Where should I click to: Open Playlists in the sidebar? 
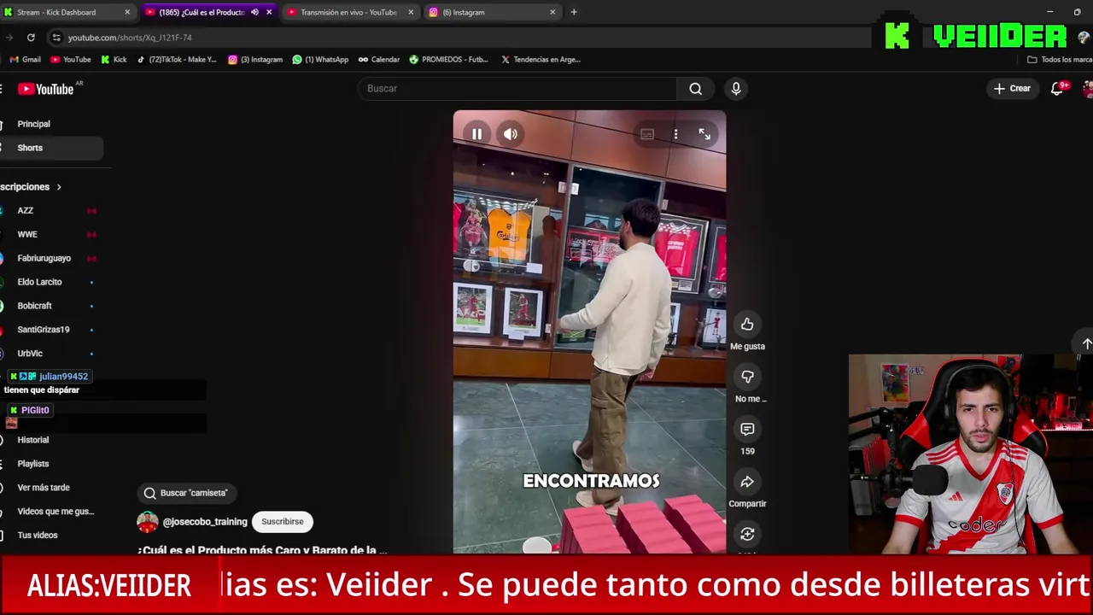[33, 464]
